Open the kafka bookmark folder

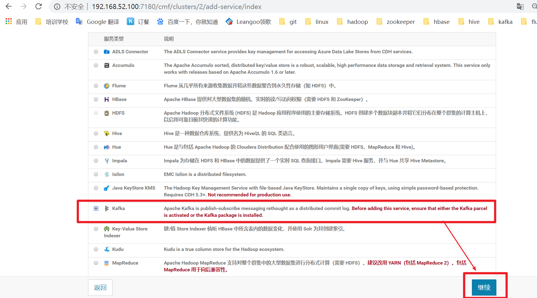coord(500,22)
